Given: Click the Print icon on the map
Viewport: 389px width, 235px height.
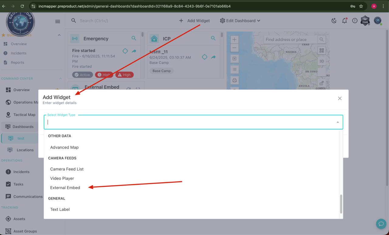Looking at the screenshot, I should click(234, 80).
